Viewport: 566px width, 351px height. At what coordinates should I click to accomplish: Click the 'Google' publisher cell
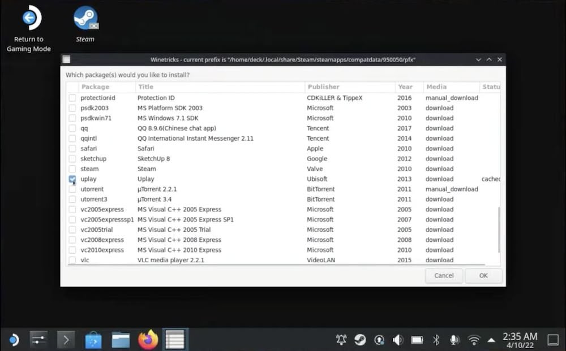click(x=317, y=159)
